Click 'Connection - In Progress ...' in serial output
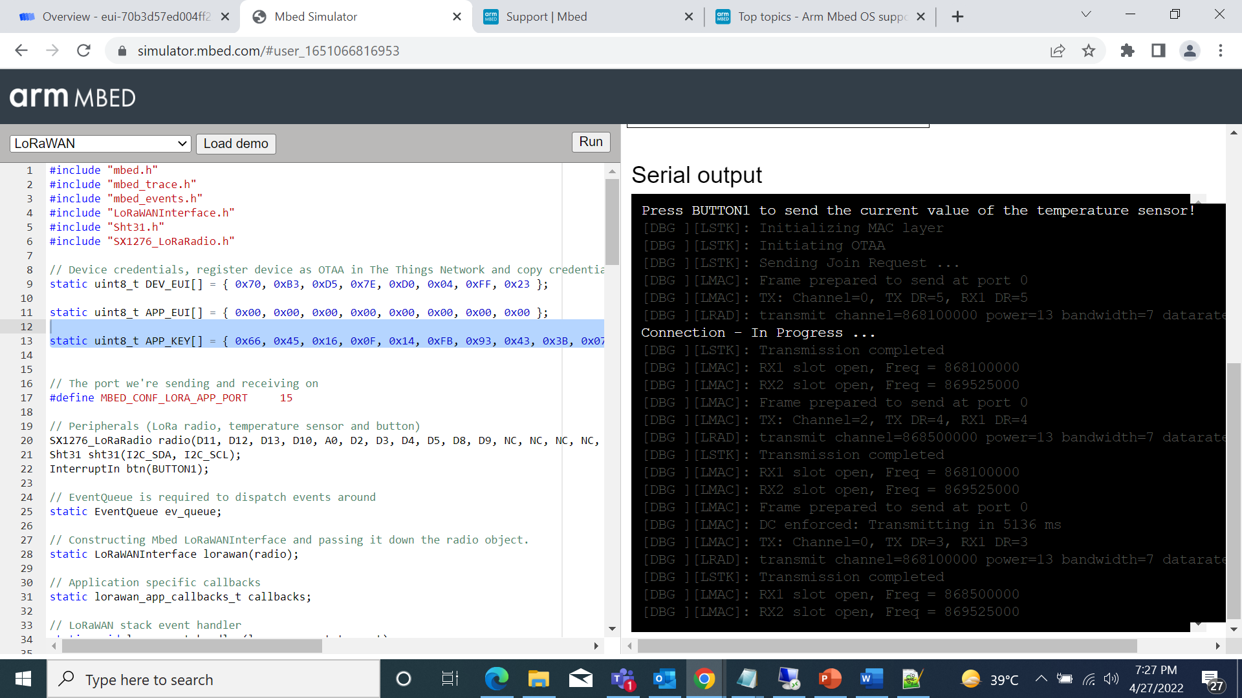The width and height of the screenshot is (1242, 698). pos(758,333)
